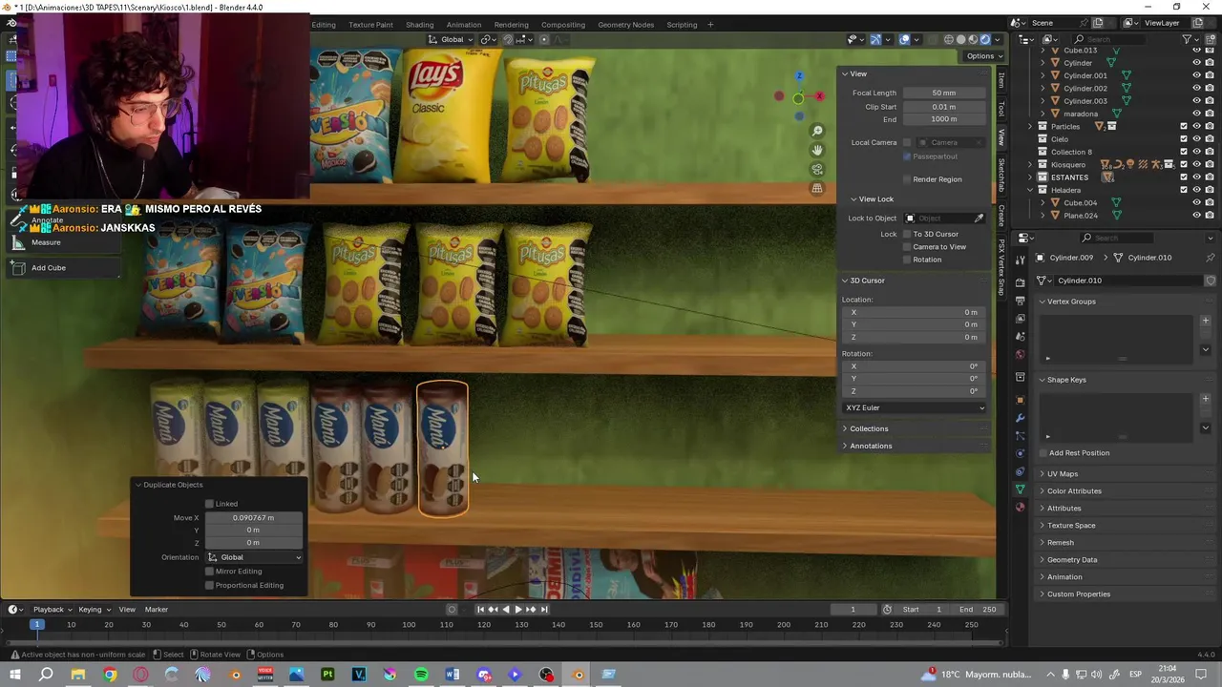The image size is (1222, 687).
Task: Open the Orientation Global dropdown
Action: (254, 557)
